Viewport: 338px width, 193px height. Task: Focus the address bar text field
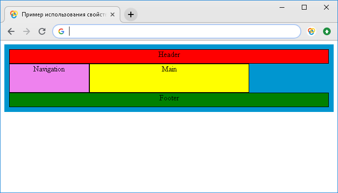tap(183, 31)
